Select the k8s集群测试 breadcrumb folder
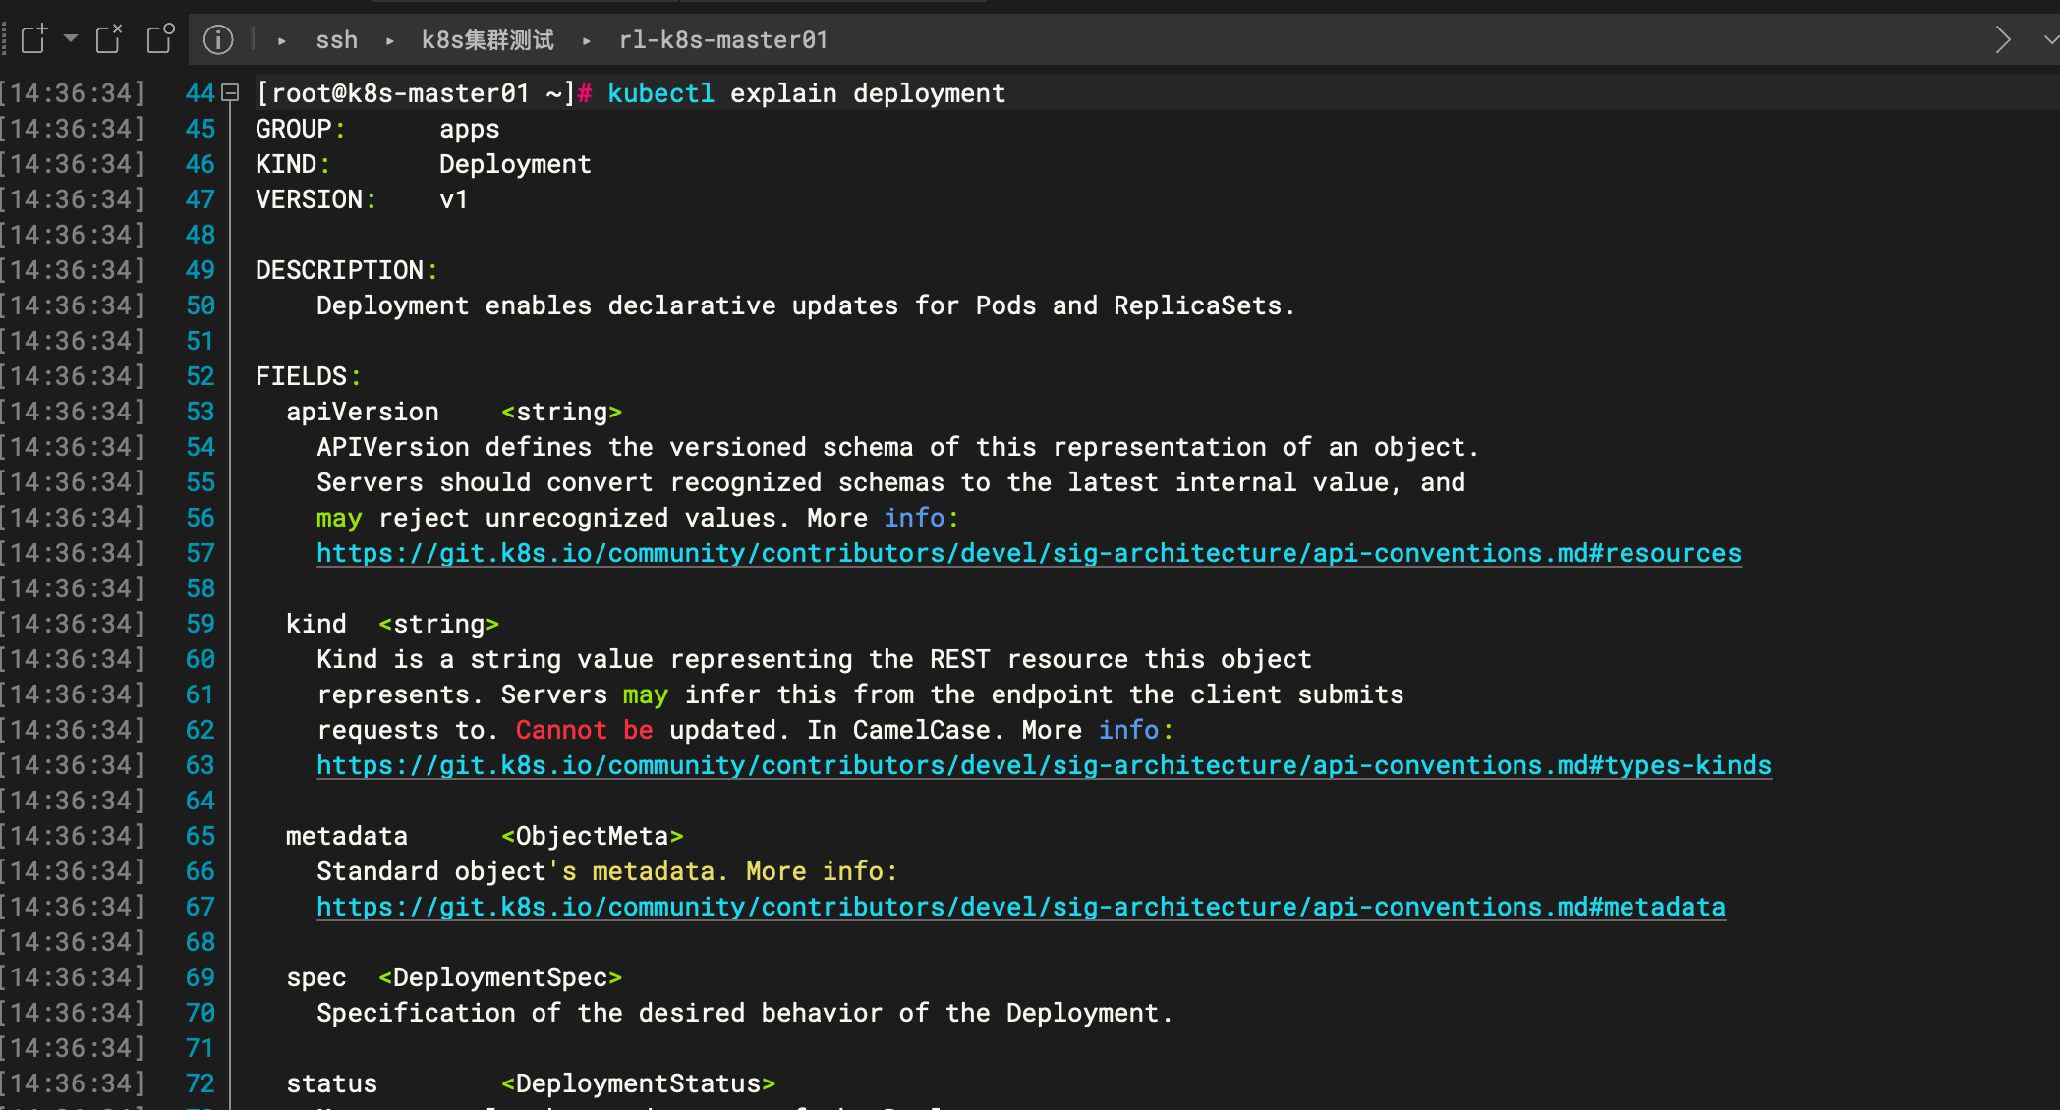Viewport: 2060px width, 1110px height. tap(487, 40)
